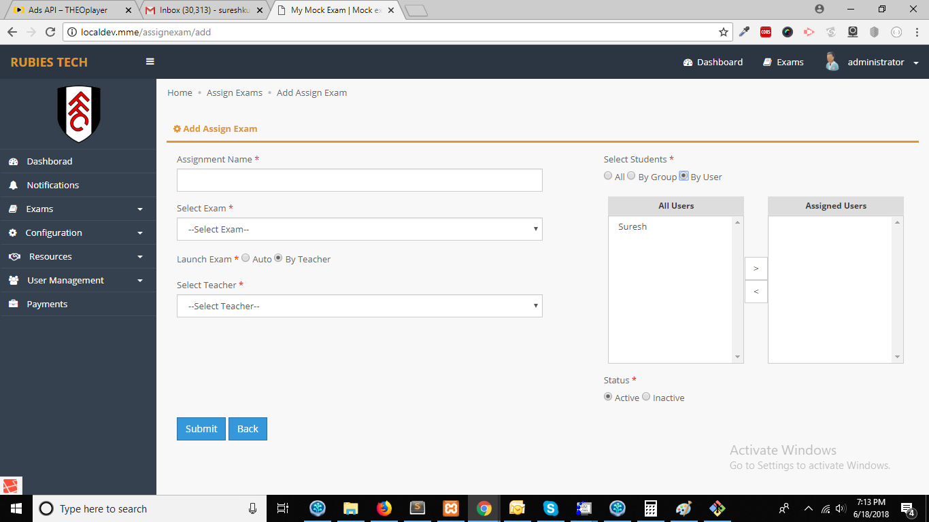Select the Auto launch exam radio
Viewport: 929px width, 522px height.
(246, 258)
